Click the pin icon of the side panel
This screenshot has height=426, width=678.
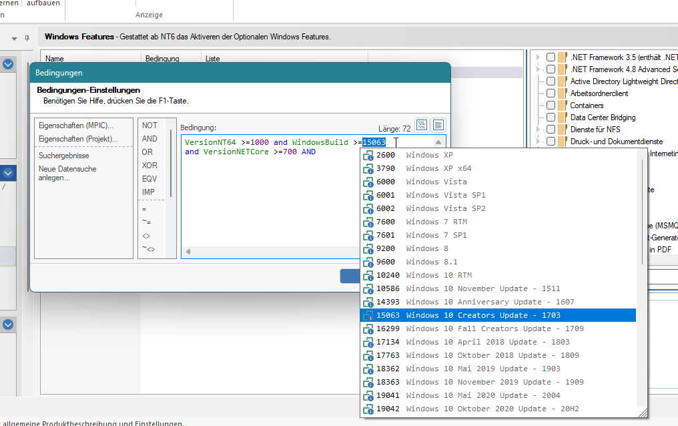pos(27,38)
